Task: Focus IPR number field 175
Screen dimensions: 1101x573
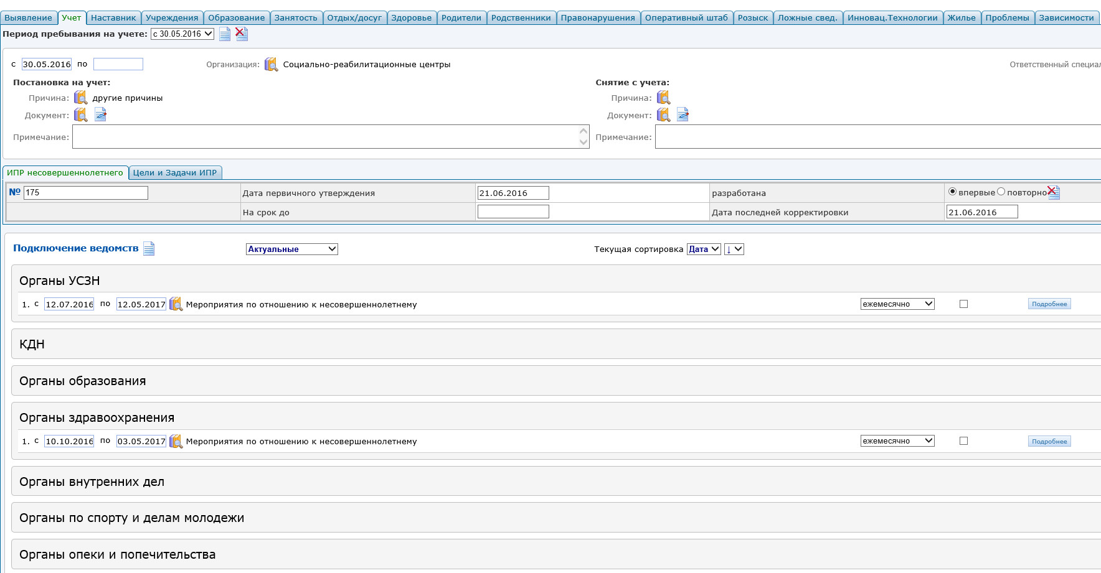Action: tap(86, 192)
